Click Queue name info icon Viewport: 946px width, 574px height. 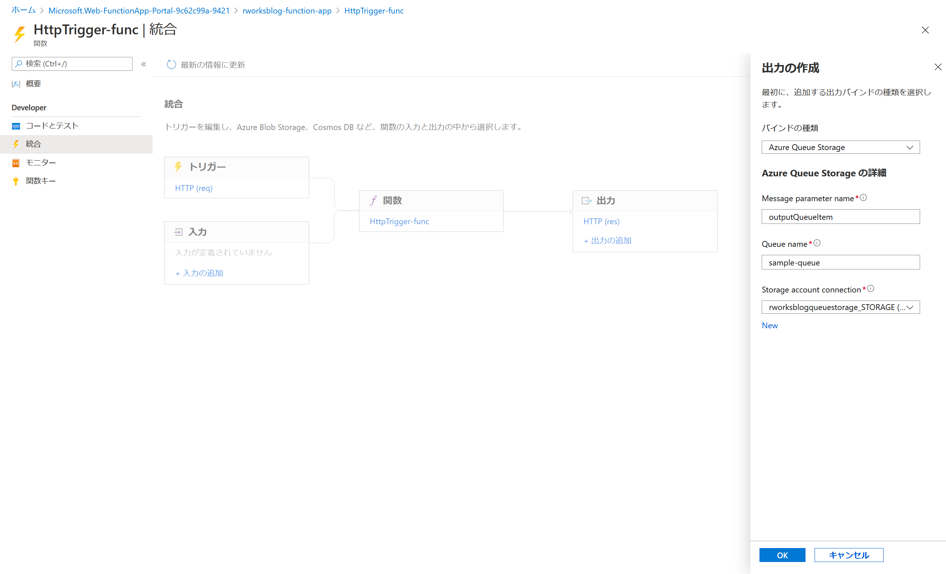(817, 243)
